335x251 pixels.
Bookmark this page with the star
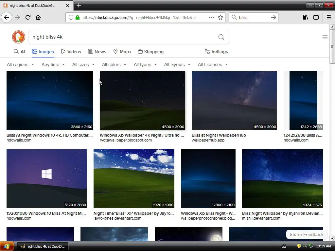(220, 17)
